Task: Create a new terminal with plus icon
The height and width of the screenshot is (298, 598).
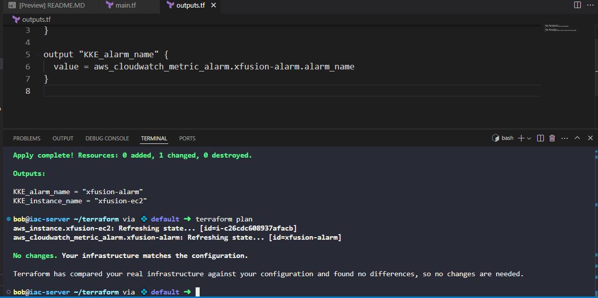Action: 521,138
